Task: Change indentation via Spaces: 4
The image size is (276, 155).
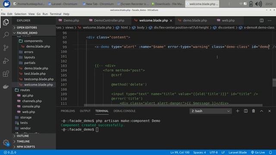Action: 199,152
